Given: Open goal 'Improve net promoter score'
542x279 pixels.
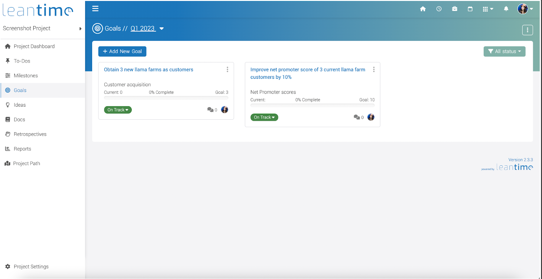Looking at the screenshot, I should [308, 73].
